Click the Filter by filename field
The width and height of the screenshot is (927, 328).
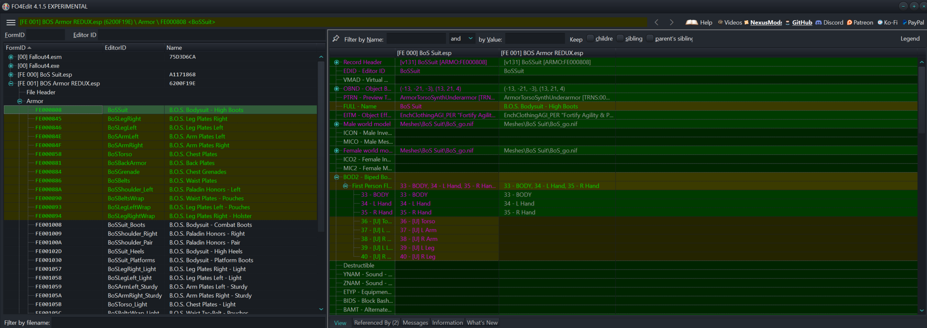[x=188, y=323]
